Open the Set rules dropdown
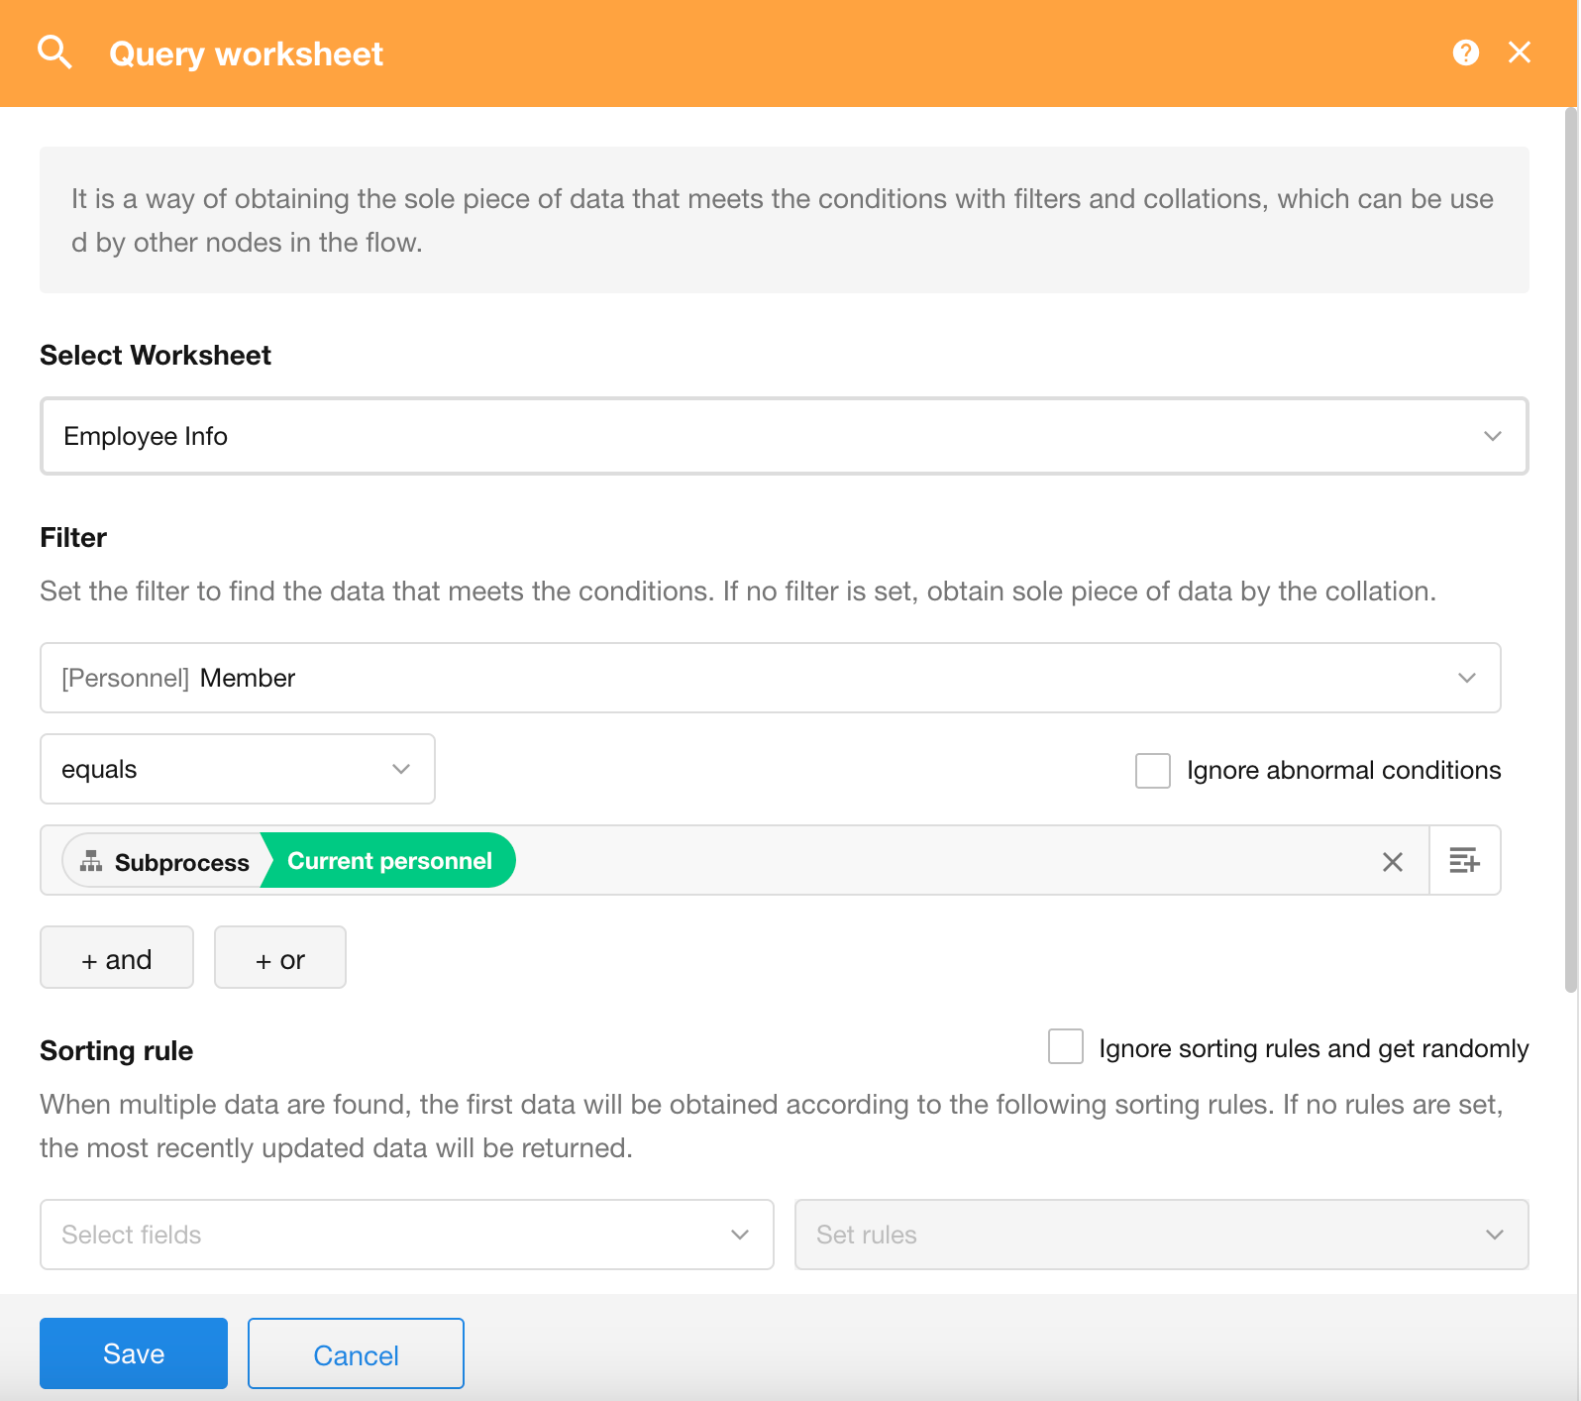This screenshot has width=1581, height=1401. (x=1161, y=1235)
